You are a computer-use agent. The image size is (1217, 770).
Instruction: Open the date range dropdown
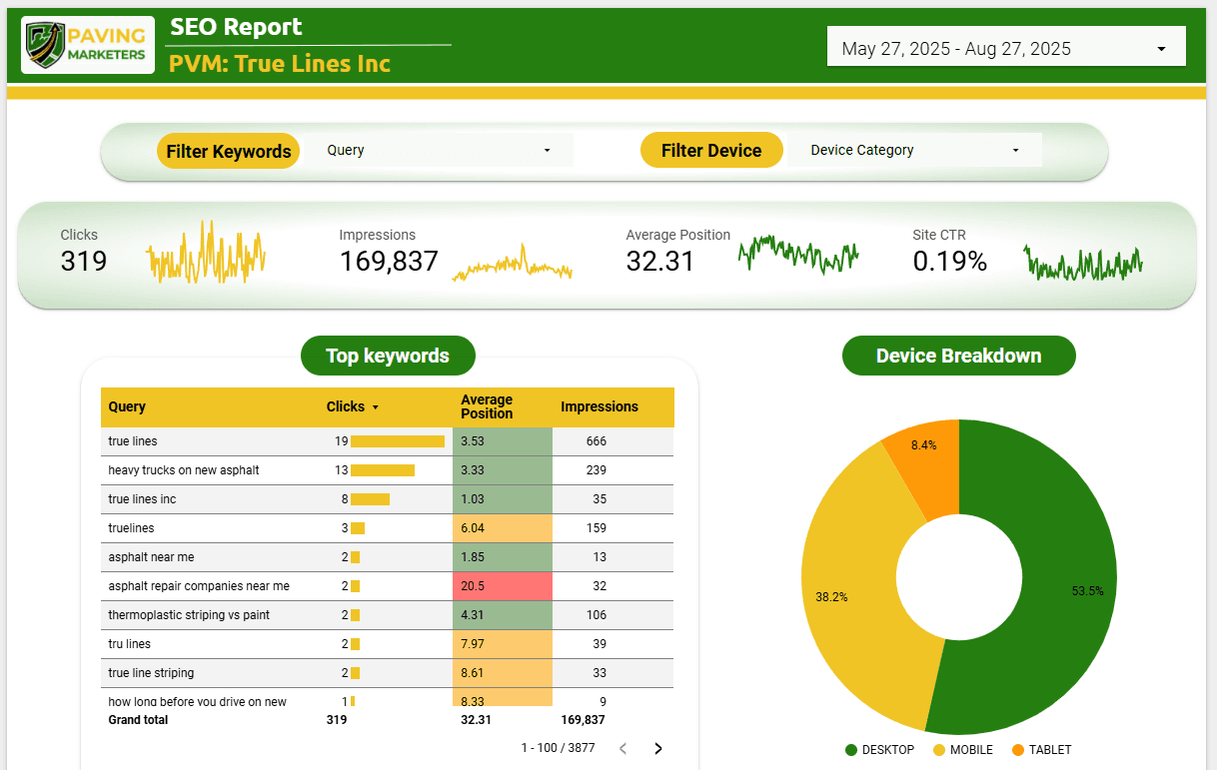1006,47
